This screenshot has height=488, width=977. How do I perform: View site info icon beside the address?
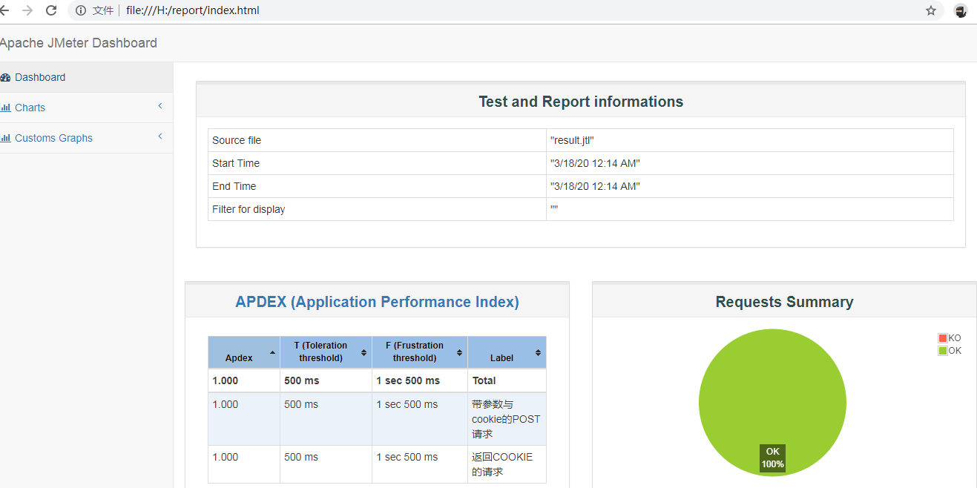click(81, 10)
